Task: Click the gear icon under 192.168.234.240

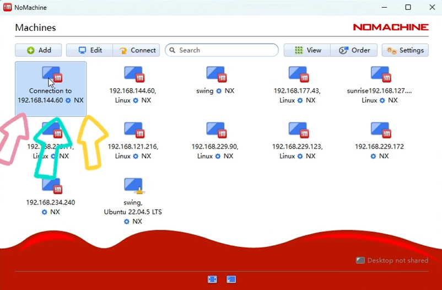Action: pyautogui.click(x=44, y=212)
